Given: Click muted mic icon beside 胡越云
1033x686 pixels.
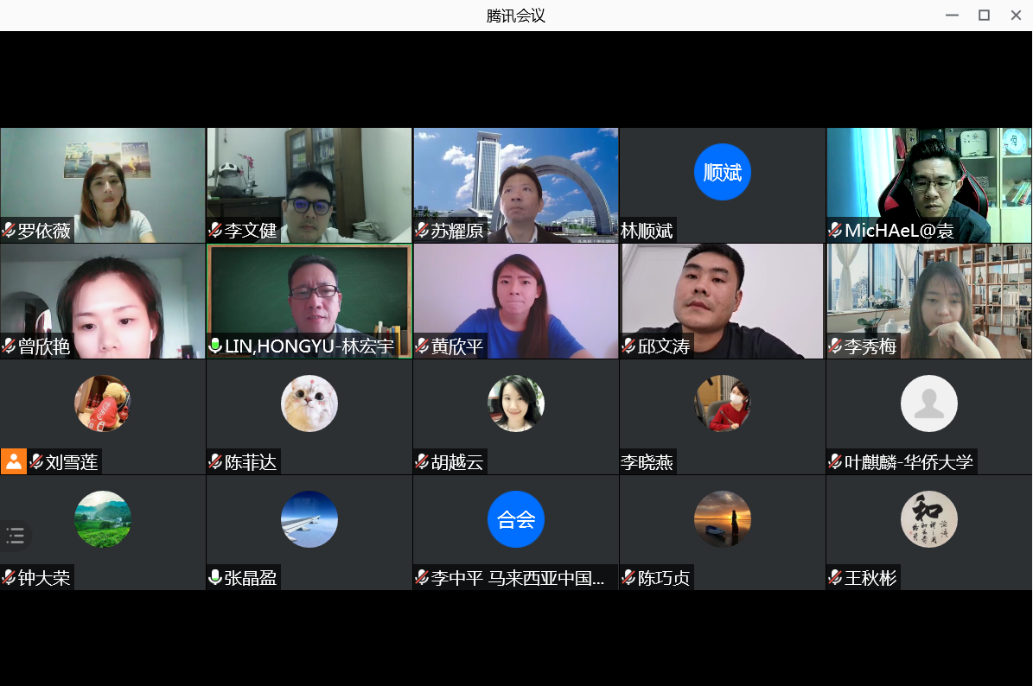Looking at the screenshot, I should click(x=423, y=461).
